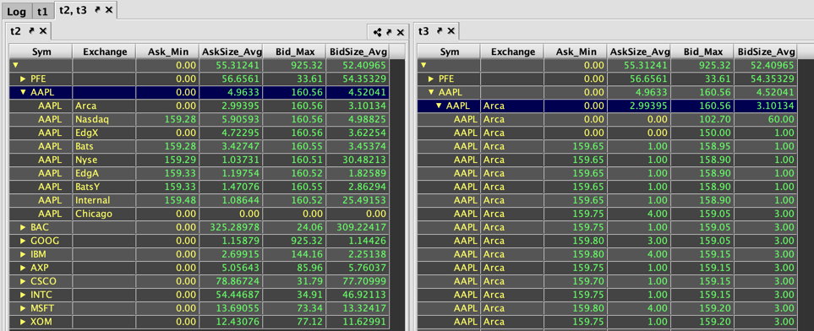
Task: Close the t3 tab with its X
Action: [451, 31]
